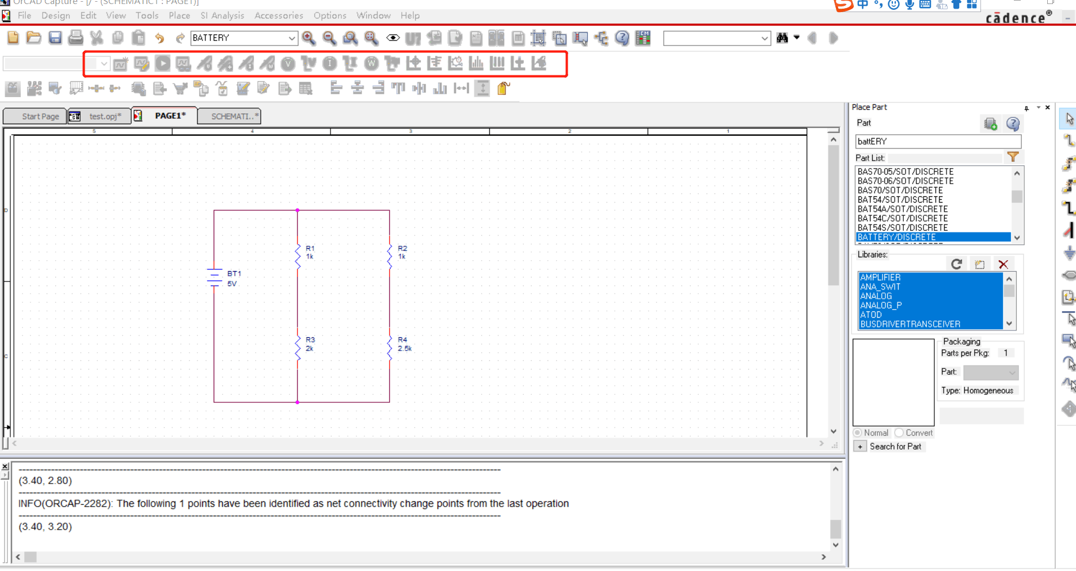This screenshot has width=1076, height=571.
Task: Switch to the SCHEMATI.. tab
Action: point(230,116)
